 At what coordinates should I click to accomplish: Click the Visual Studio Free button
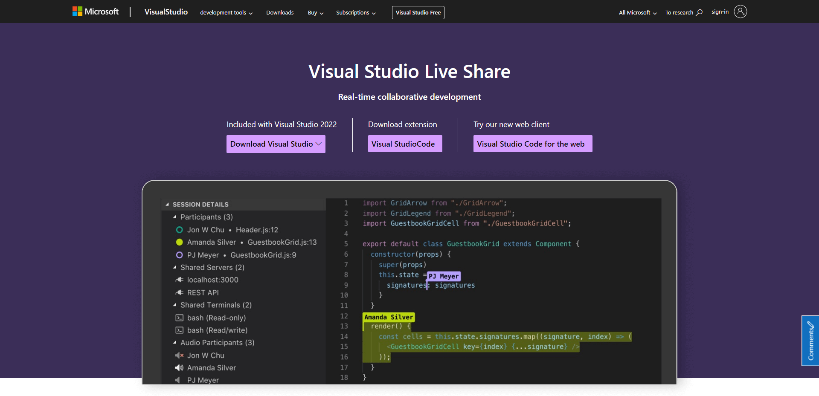[x=418, y=13]
